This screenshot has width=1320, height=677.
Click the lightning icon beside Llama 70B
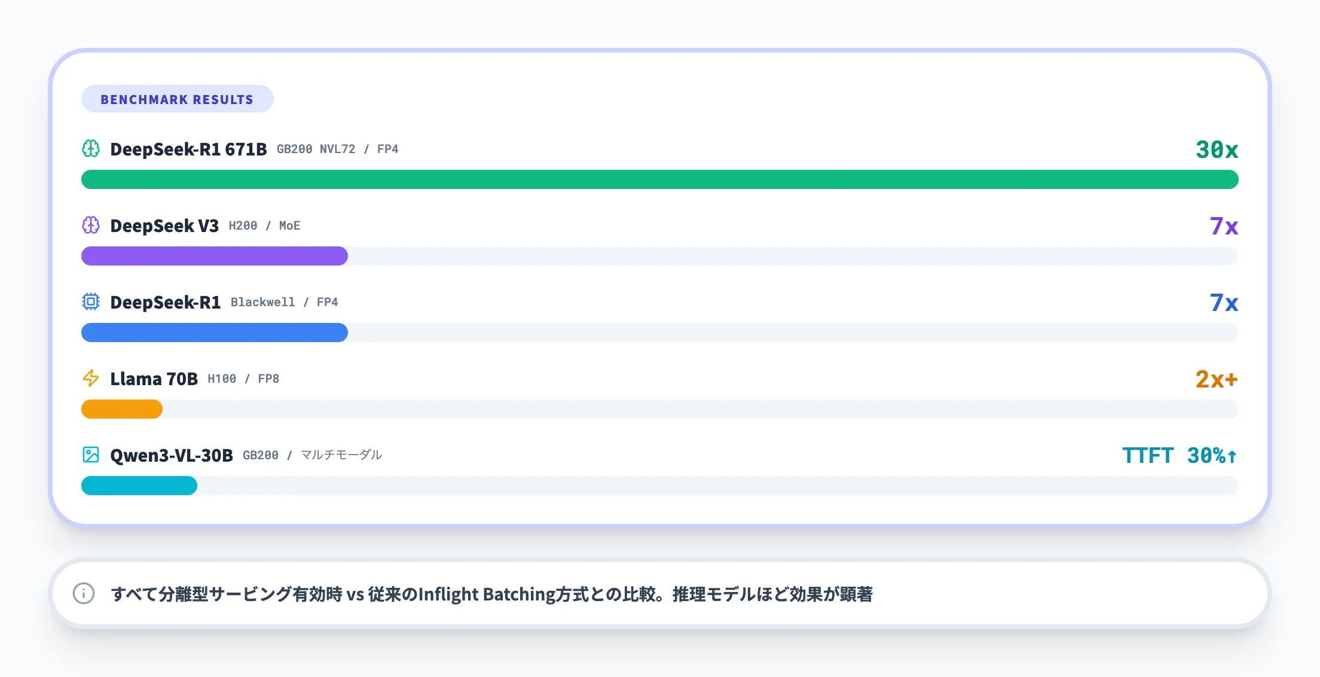pos(91,379)
